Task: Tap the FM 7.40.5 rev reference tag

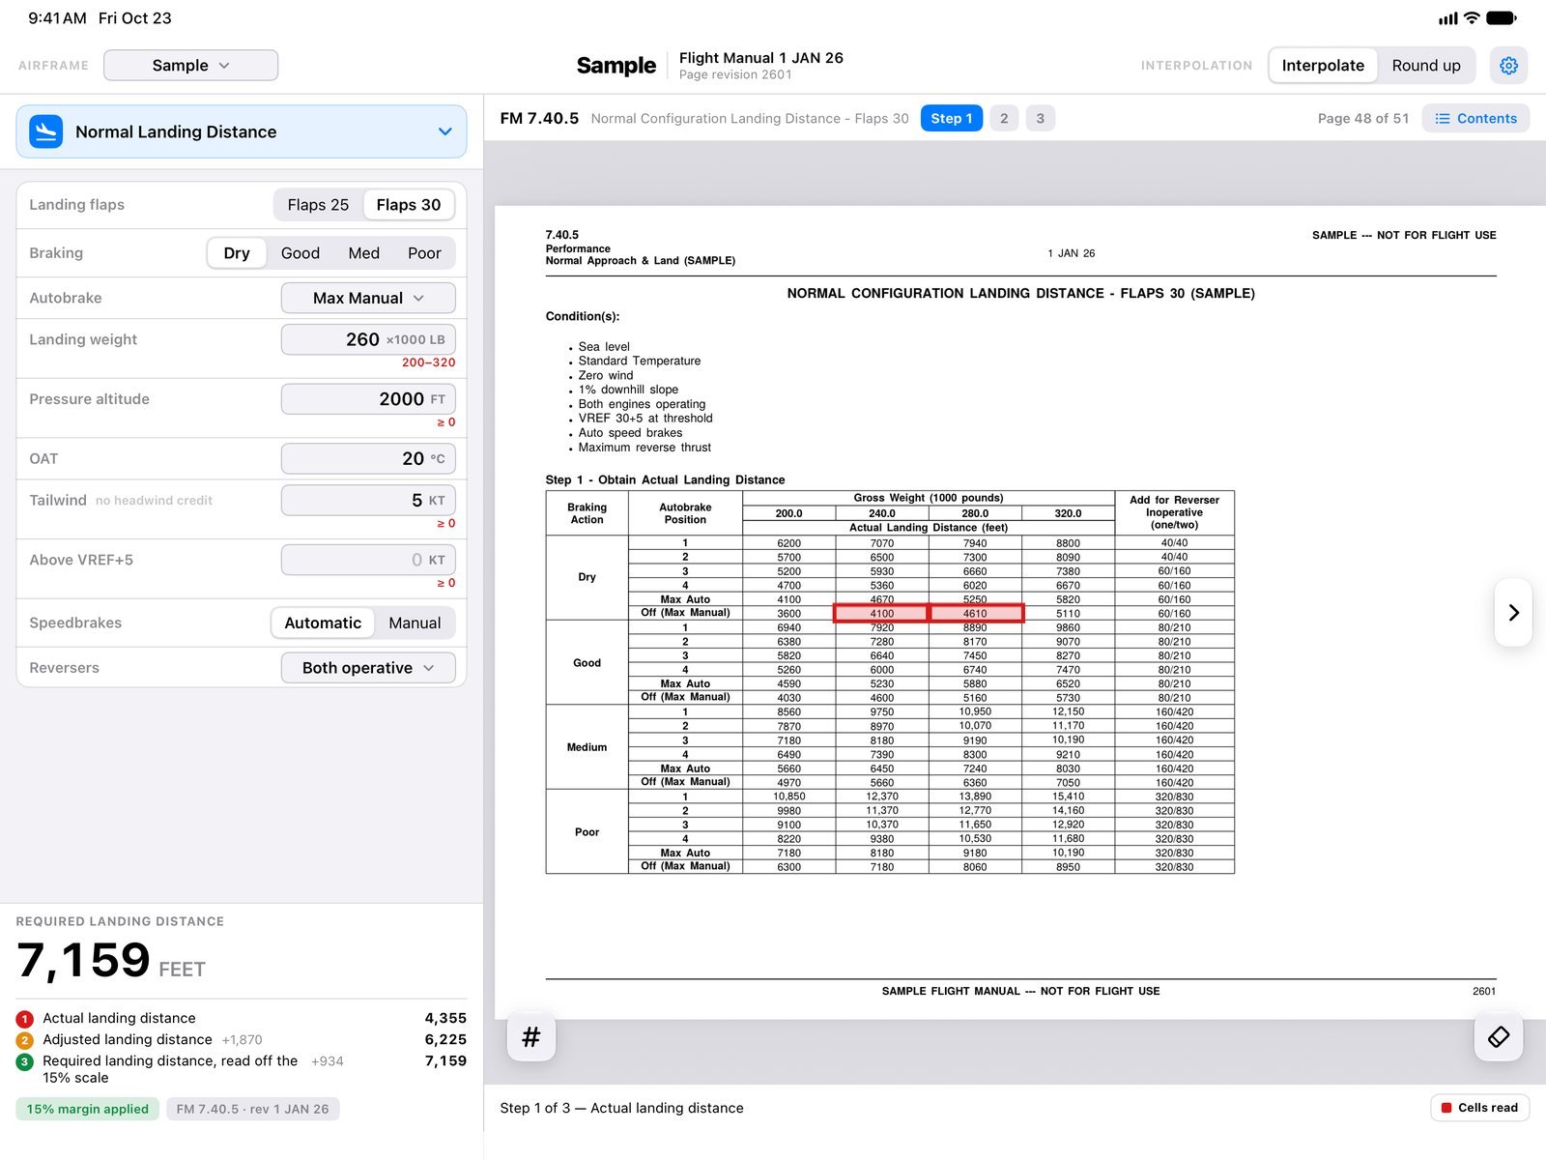Action: (x=252, y=1109)
